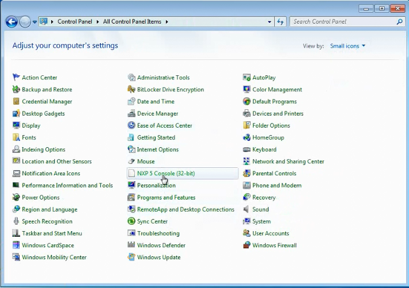Image resolution: width=409 pixels, height=288 pixels.
Task: Open the Keyboard link
Action: click(264, 149)
